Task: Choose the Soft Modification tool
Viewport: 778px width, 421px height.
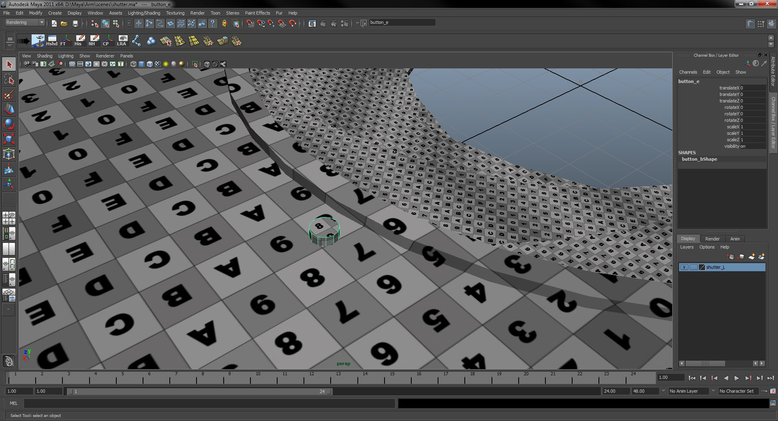Action: click(9, 169)
